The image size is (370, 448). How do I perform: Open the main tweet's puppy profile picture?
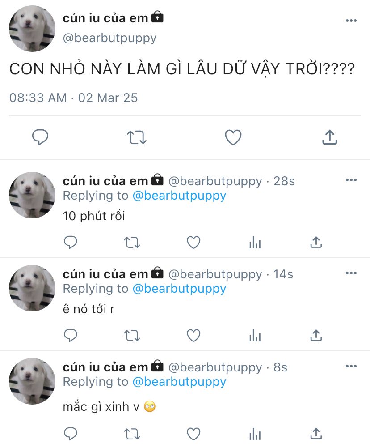32,29
